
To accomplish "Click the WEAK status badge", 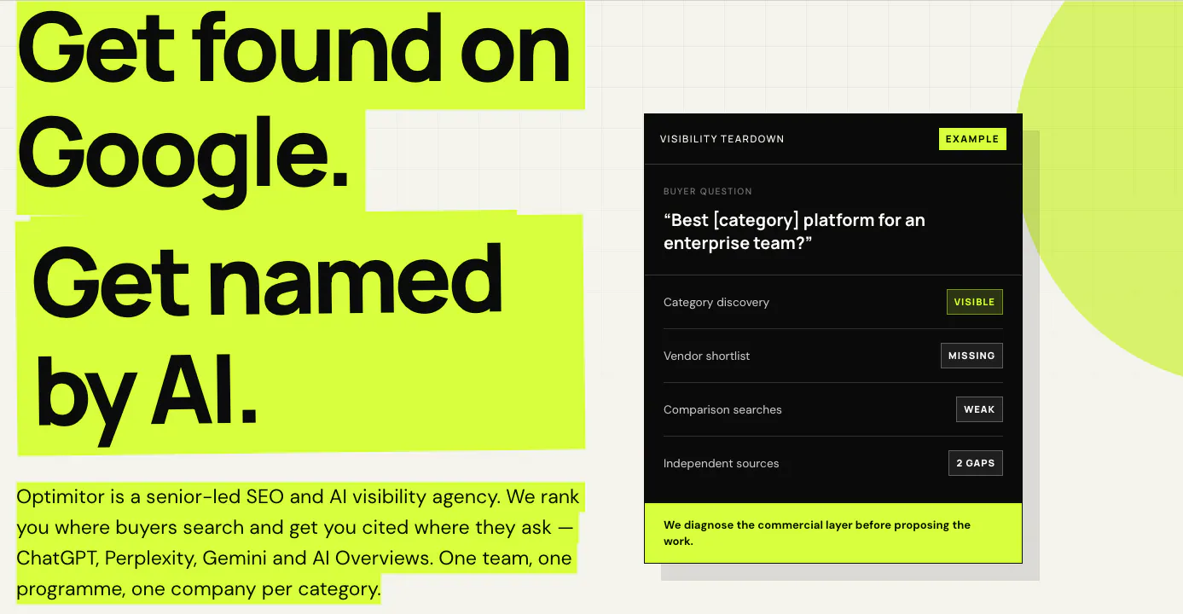I will 979,409.
